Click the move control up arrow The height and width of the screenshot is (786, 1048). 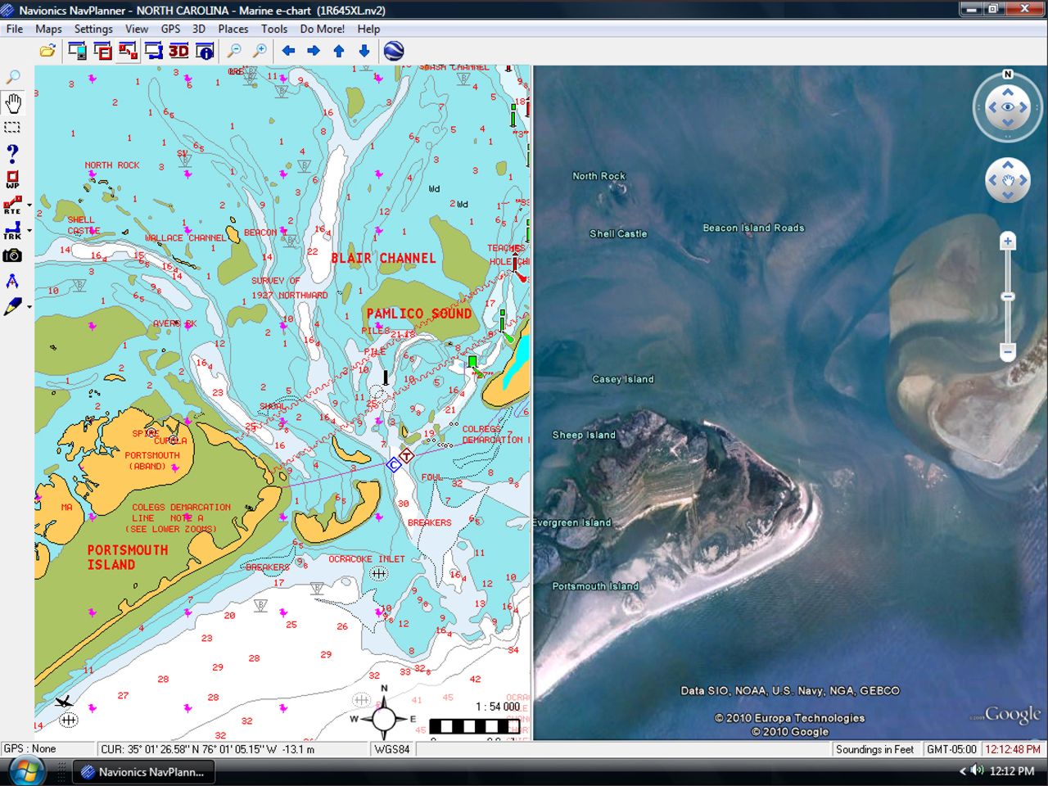[x=1008, y=164]
